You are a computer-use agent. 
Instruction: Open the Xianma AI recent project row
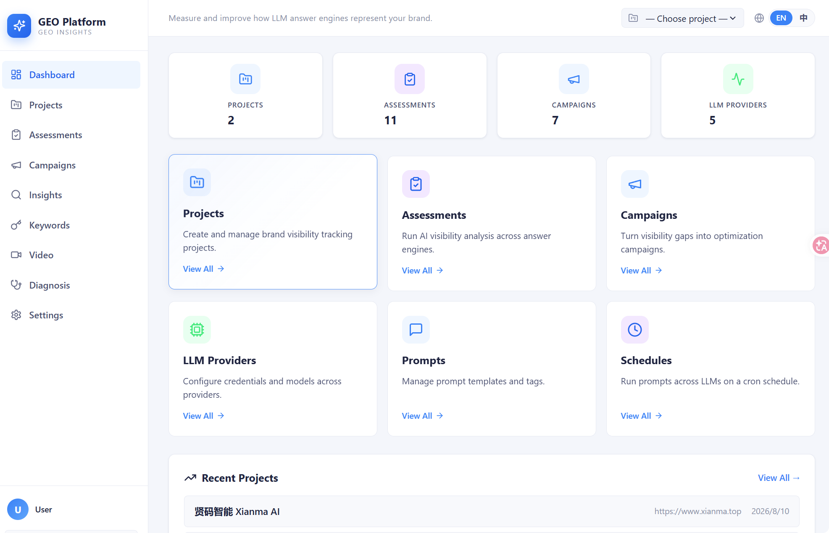click(x=492, y=511)
